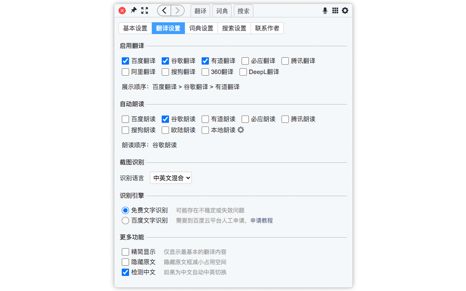Activate the microphone voice input icon
The width and height of the screenshot is (466, 291).
325,11
